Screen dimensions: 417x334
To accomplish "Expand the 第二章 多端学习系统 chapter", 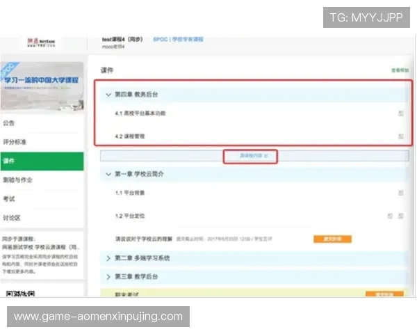I will click(108, 258).
